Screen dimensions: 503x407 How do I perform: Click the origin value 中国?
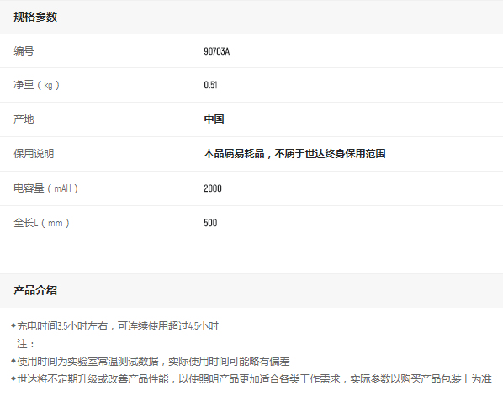214,119
